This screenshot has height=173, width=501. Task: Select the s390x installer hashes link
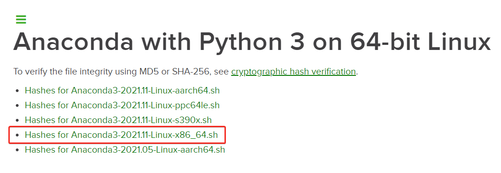click(x=118, y=120)
